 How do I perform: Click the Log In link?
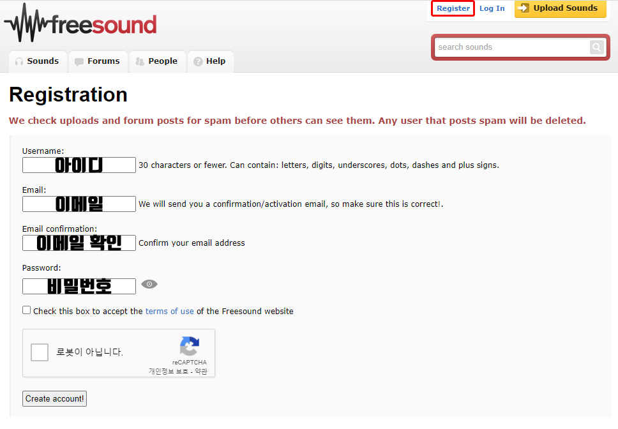[x=492, y=8]
